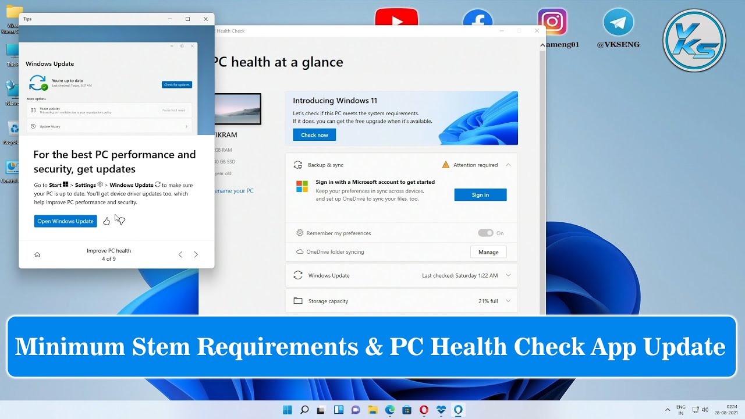Collapse the Backup & sync section
This screenshot has width=745, height=419.
[x=508, y=165]
